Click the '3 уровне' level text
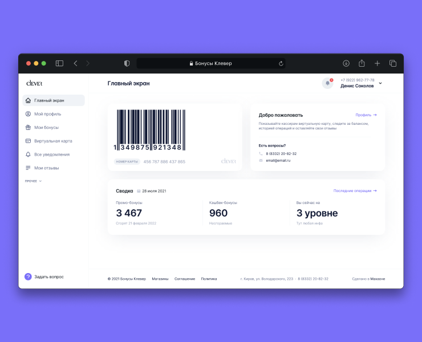Viewport: 422px width, 342px height. pos(317,213)
